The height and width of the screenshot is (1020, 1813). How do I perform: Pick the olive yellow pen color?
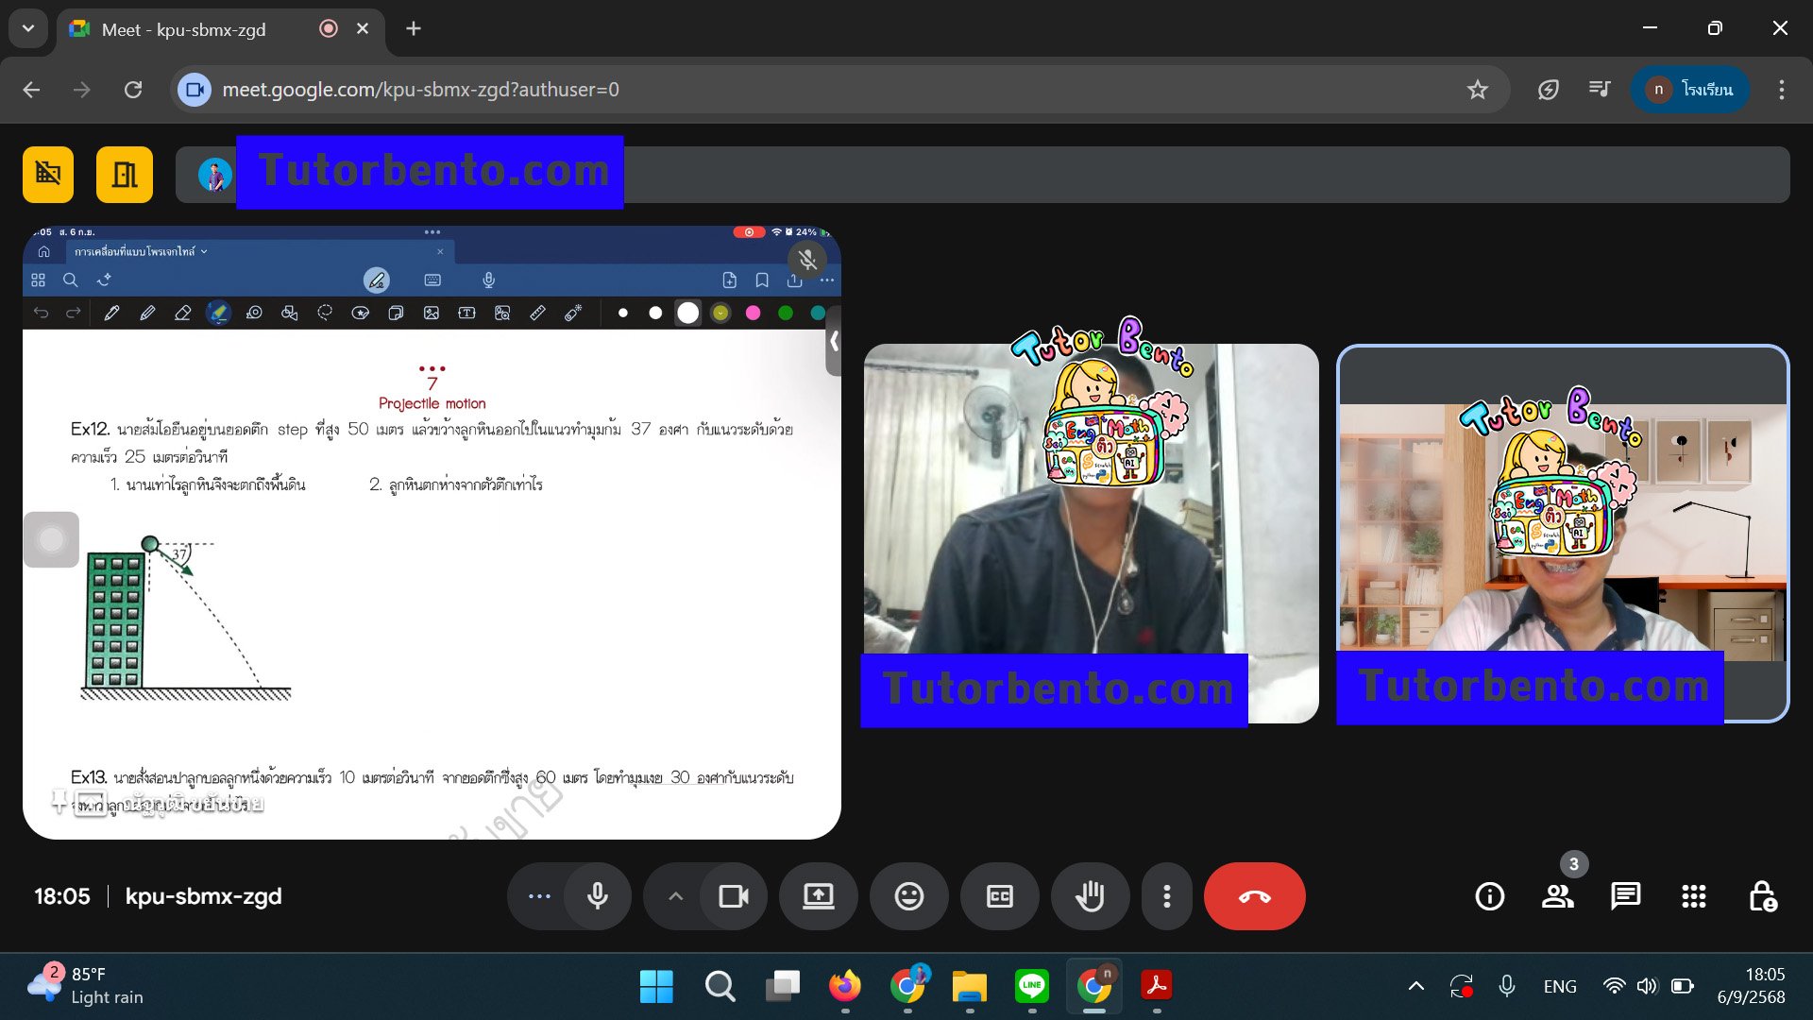pyautogui.click(x=720, y=313)
